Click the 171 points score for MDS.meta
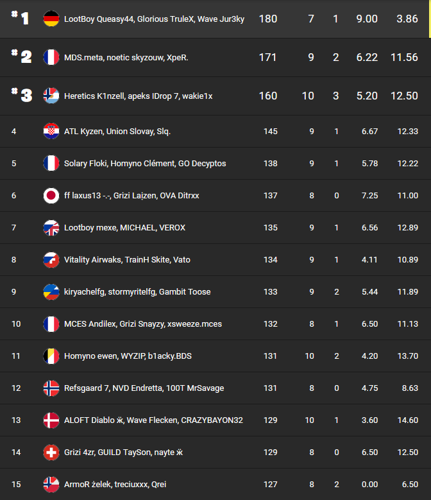This screenshot has width=431, height=500. (268, 58)
